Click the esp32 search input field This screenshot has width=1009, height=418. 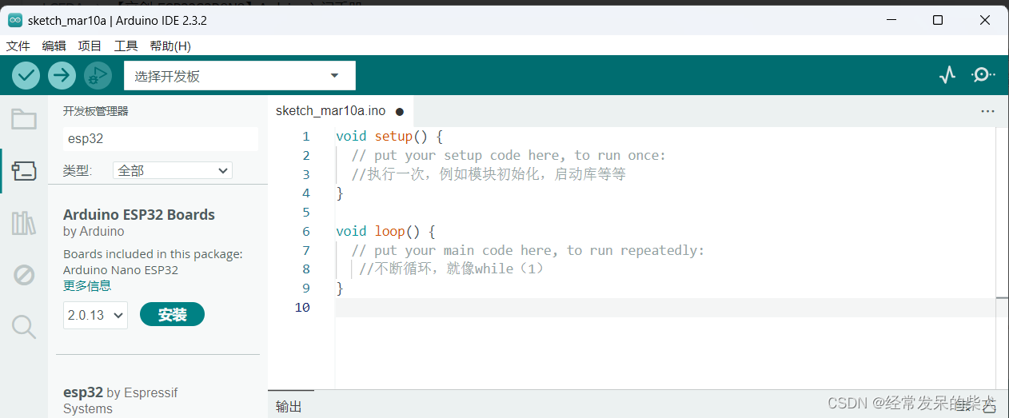(x=161, y=138)
